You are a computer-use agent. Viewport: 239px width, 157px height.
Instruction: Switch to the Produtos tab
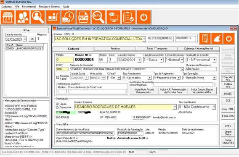115,49
